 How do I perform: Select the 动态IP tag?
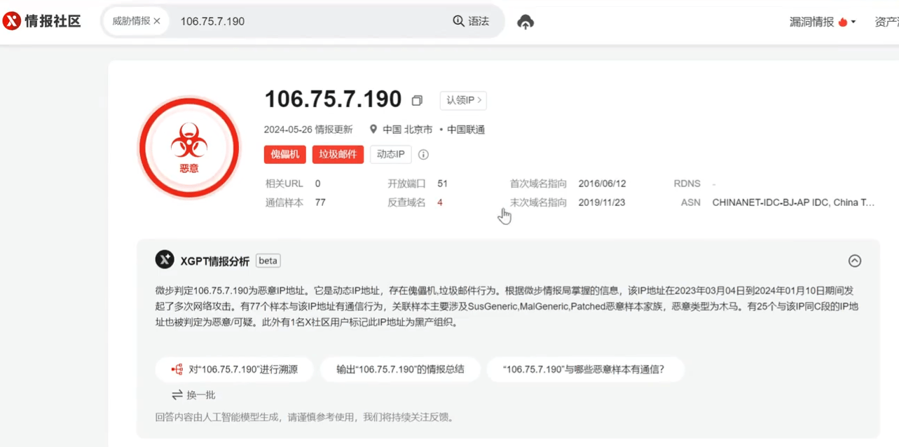390,154
